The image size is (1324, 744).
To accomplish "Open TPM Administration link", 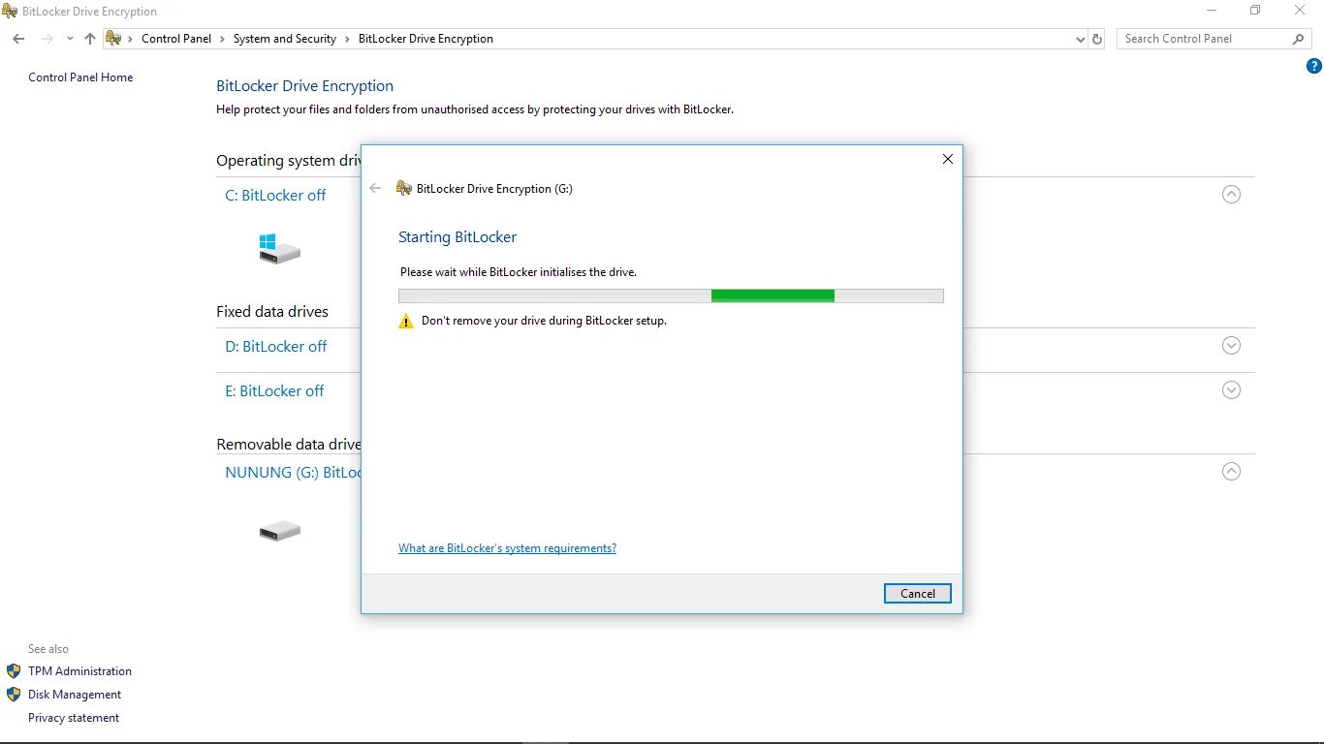I will 79,671.
